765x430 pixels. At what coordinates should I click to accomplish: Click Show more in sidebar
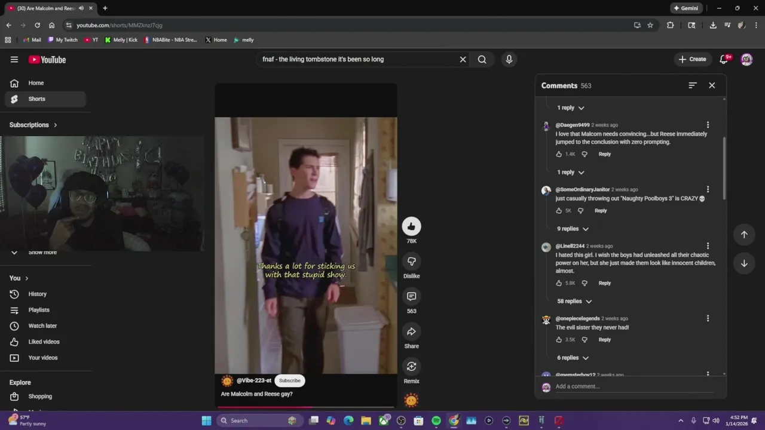(x=43, y=253)
